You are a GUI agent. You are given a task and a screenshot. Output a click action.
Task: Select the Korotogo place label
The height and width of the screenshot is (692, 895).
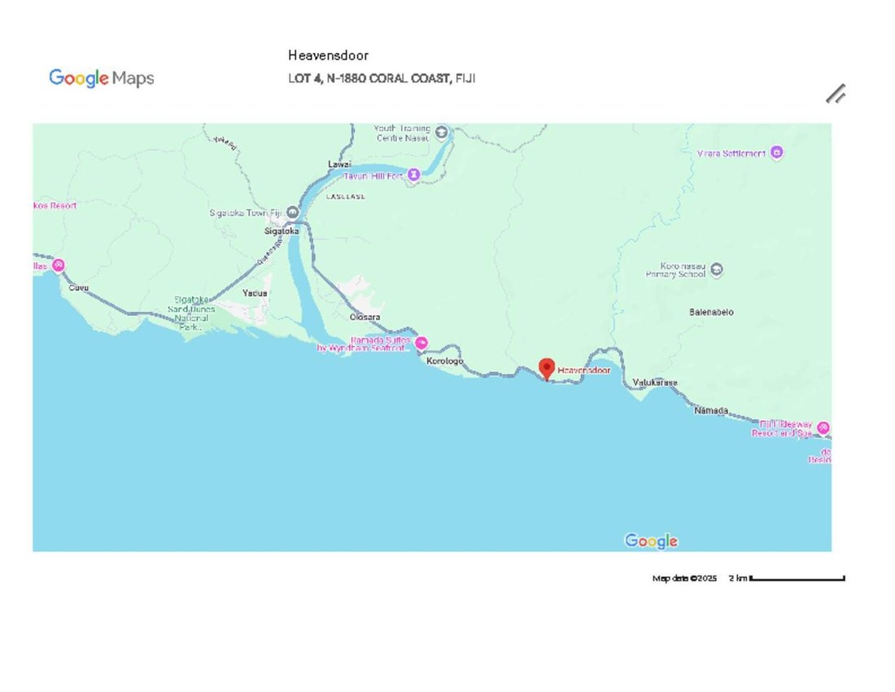point(444,361)
